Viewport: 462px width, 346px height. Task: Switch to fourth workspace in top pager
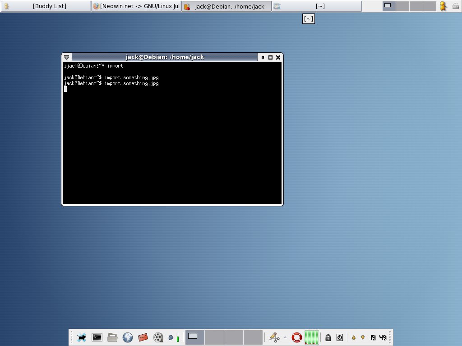[429, 6]
